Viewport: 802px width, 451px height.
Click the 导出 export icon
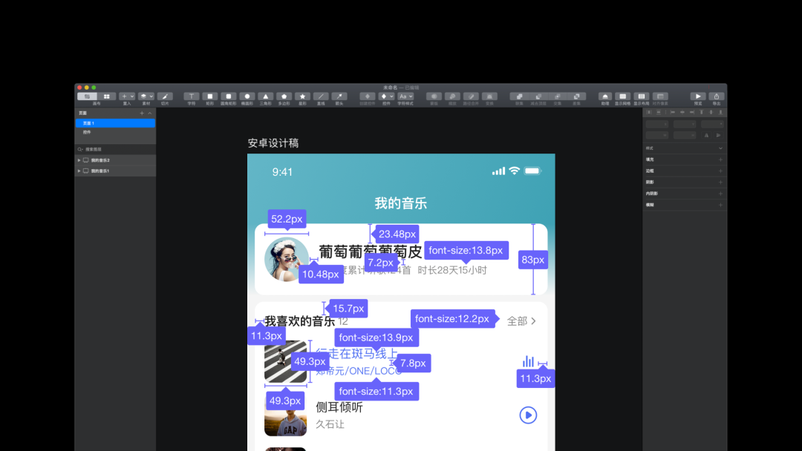tap(717, 96)
